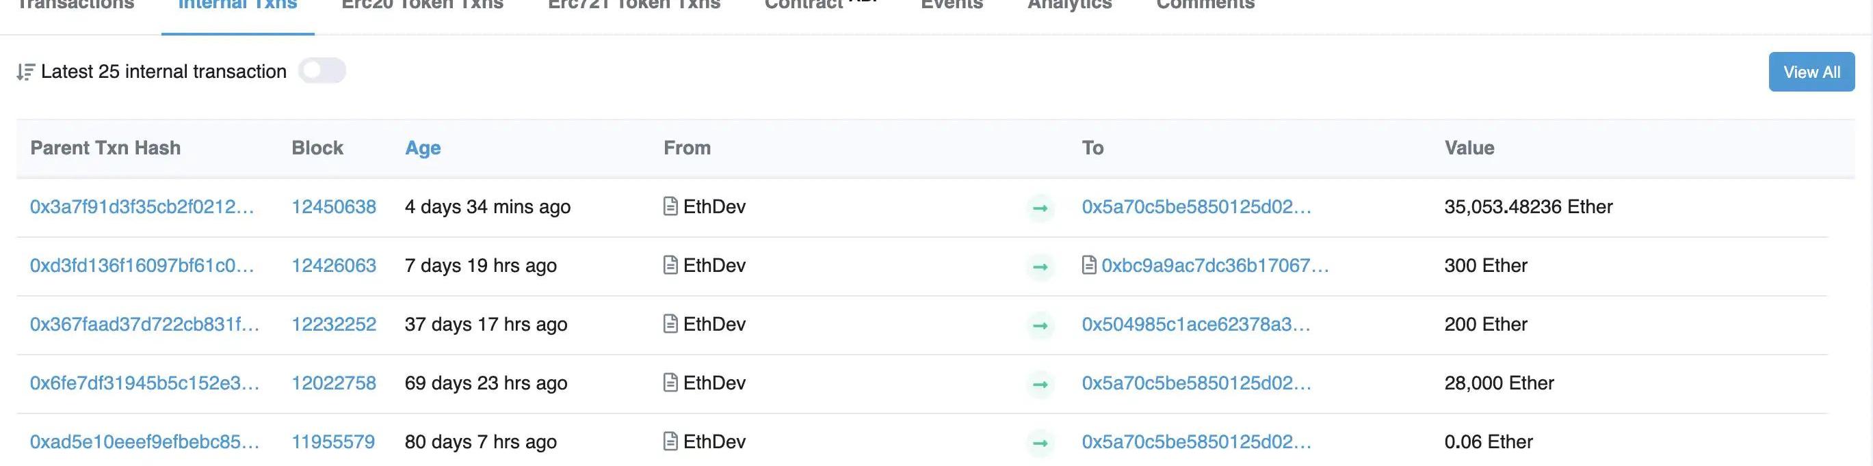
Task: Click contract icon before 0xbc9a9ac7dc36b17067 address
Action: click(1088, 266)
